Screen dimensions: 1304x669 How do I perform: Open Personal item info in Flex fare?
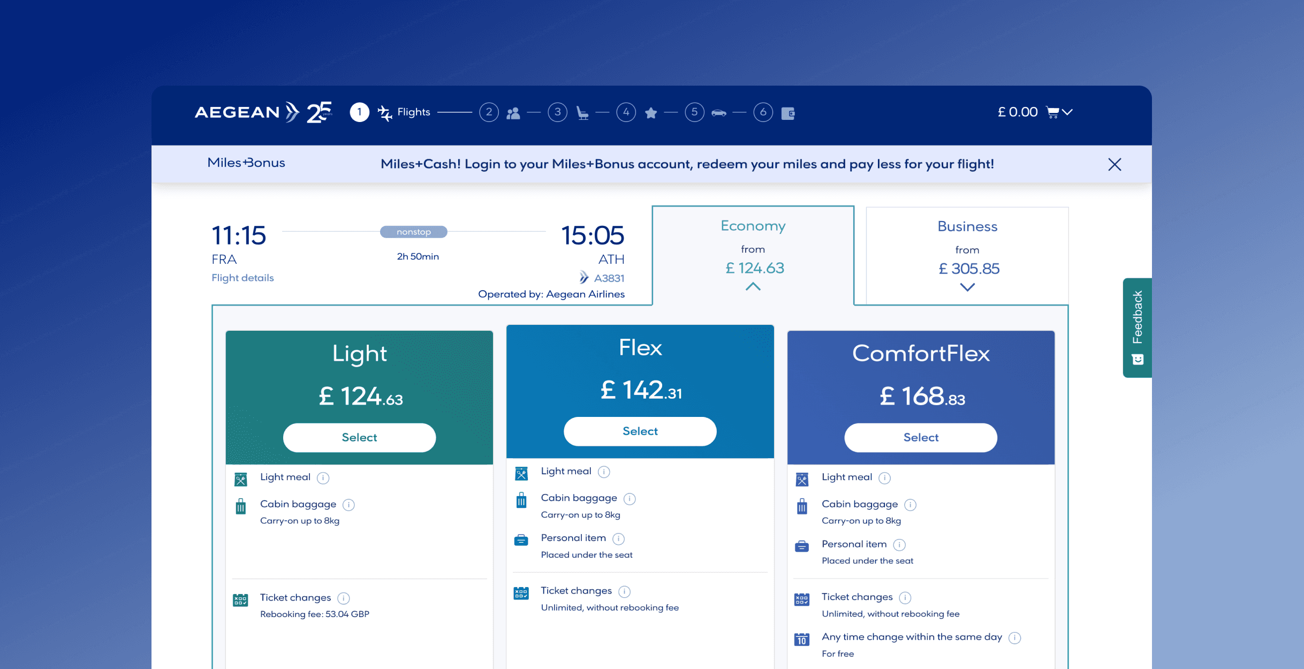618,539
